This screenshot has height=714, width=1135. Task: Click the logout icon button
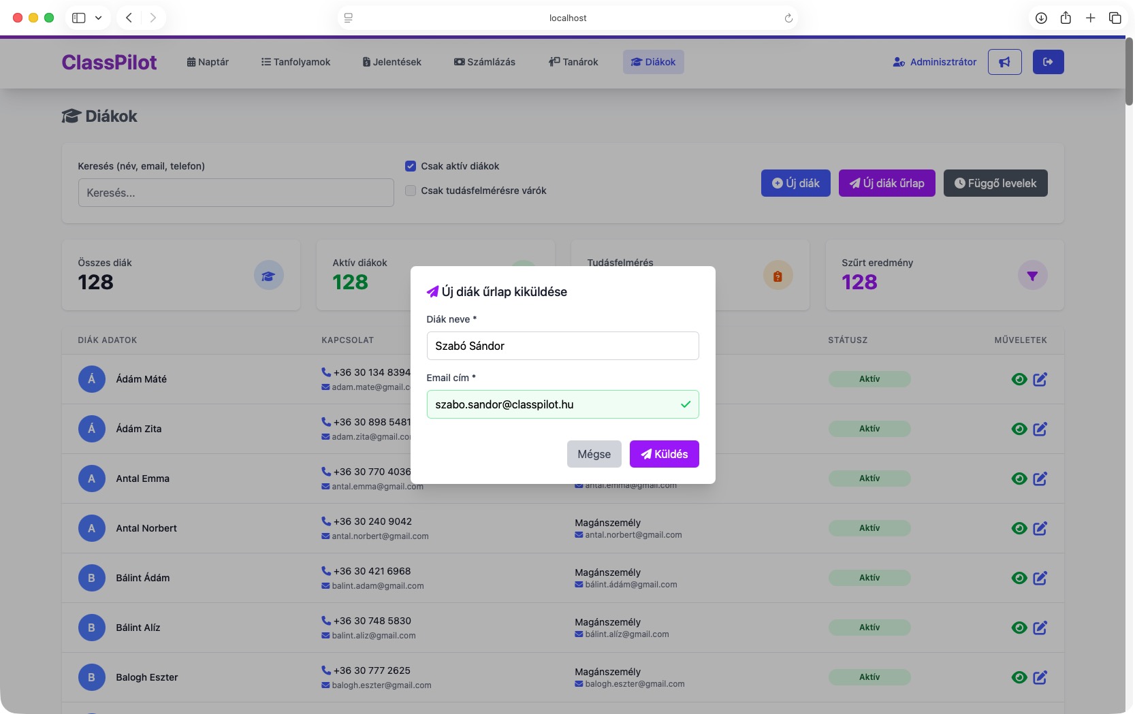(1048, 62)
